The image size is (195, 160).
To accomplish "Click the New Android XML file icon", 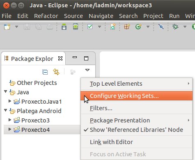I will [x=113, y=27].
